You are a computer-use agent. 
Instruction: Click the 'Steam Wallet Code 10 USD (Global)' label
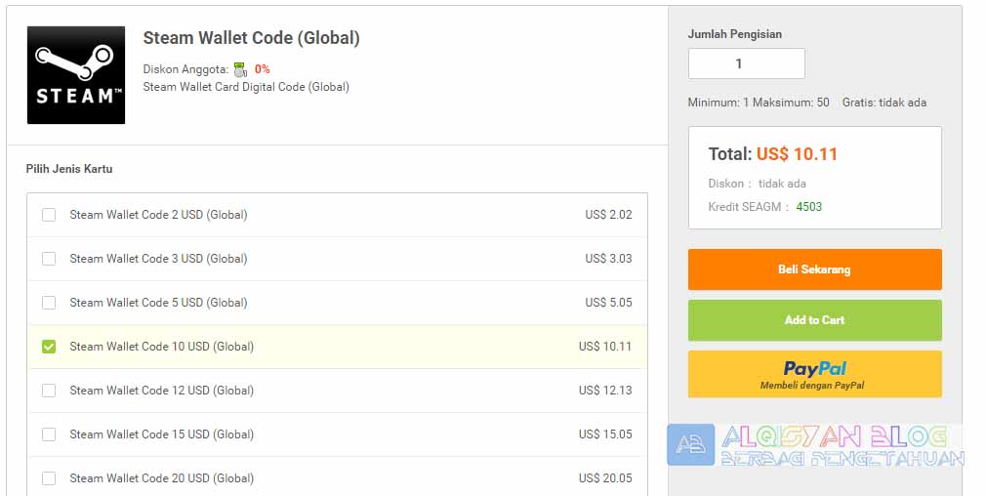point(162,347)
